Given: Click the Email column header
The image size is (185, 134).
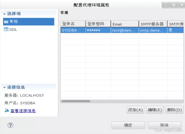Looking at the screenshot, I should (125, 24).
